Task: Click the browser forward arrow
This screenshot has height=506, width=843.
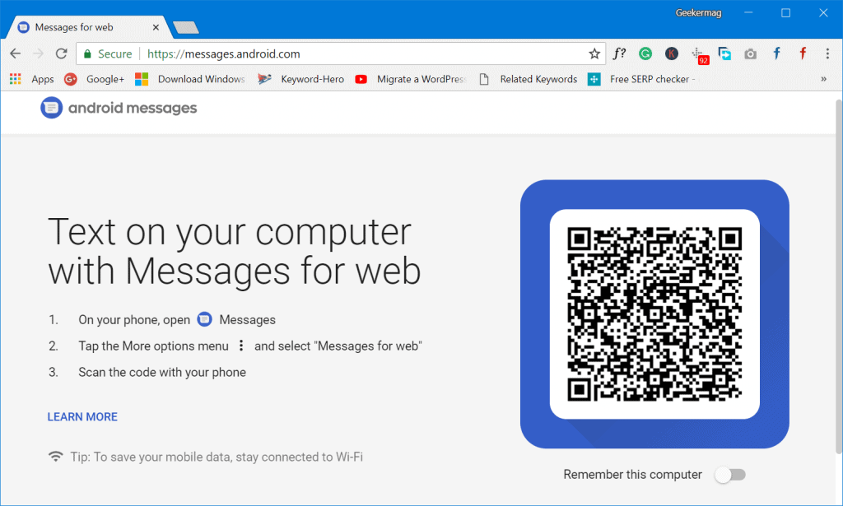Action: [x=38, y=53]
